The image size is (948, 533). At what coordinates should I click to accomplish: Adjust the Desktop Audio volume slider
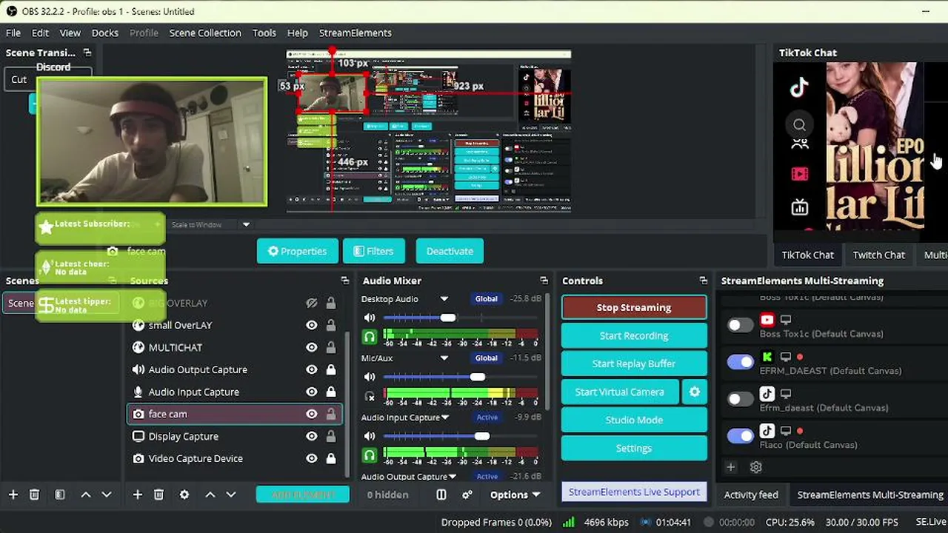448,318
